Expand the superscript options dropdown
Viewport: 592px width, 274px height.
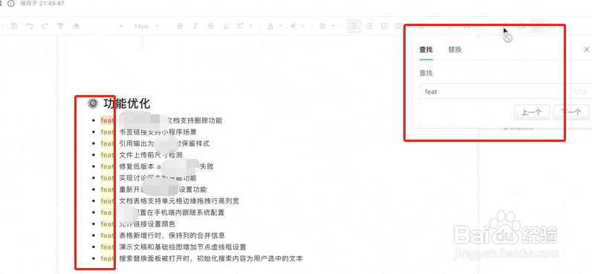pos(250,26)
